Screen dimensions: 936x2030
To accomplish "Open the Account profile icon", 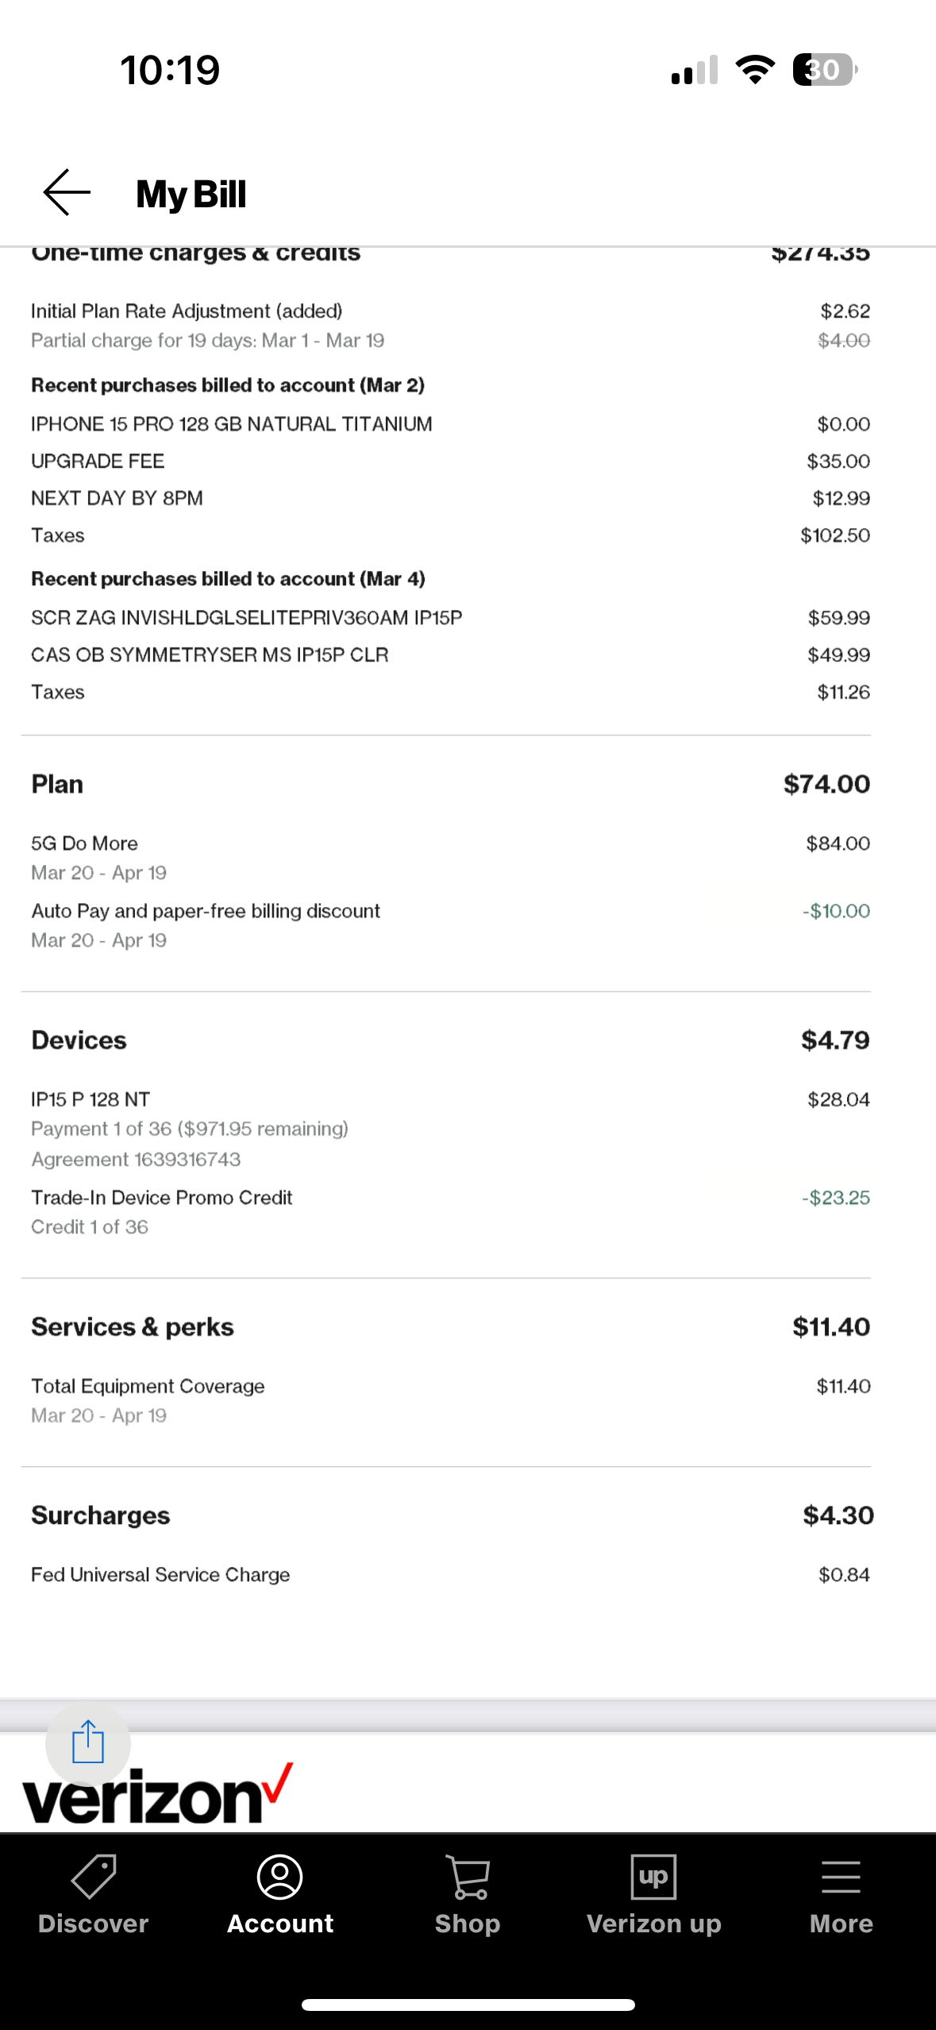I will 280,1877.
